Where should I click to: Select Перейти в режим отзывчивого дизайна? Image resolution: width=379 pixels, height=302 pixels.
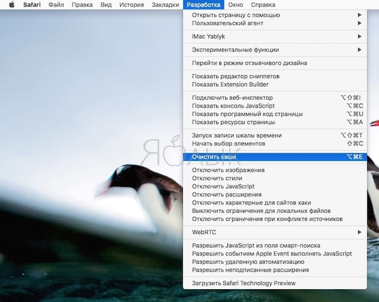(x=275, y=63)
